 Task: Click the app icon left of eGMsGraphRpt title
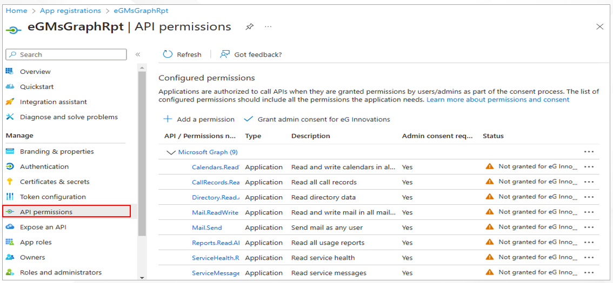pyautogui.click(x=14, y=30)
